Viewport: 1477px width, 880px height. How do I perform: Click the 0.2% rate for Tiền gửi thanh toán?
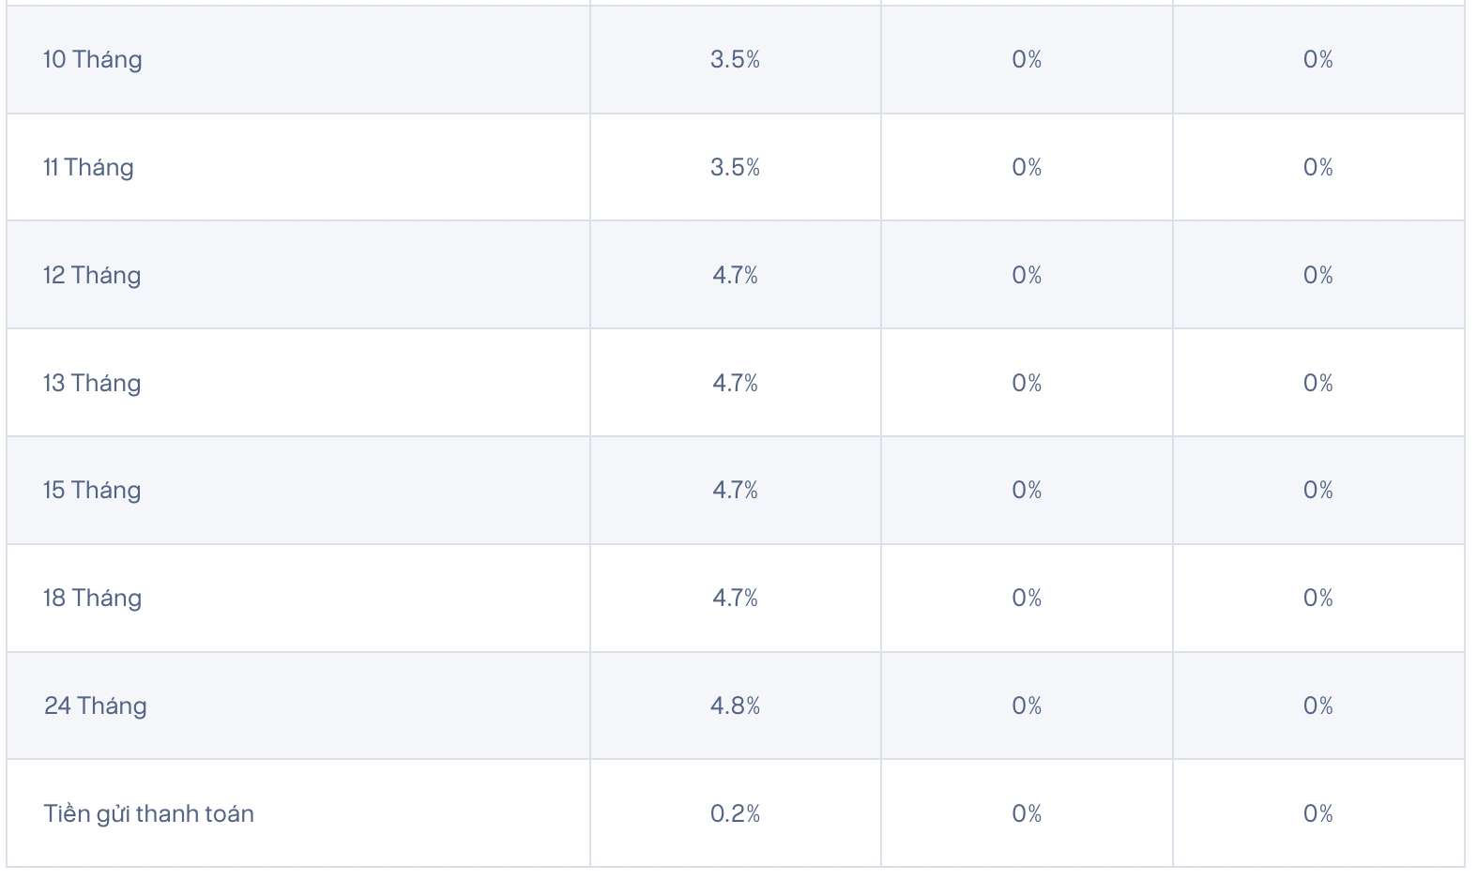(735, 814)
